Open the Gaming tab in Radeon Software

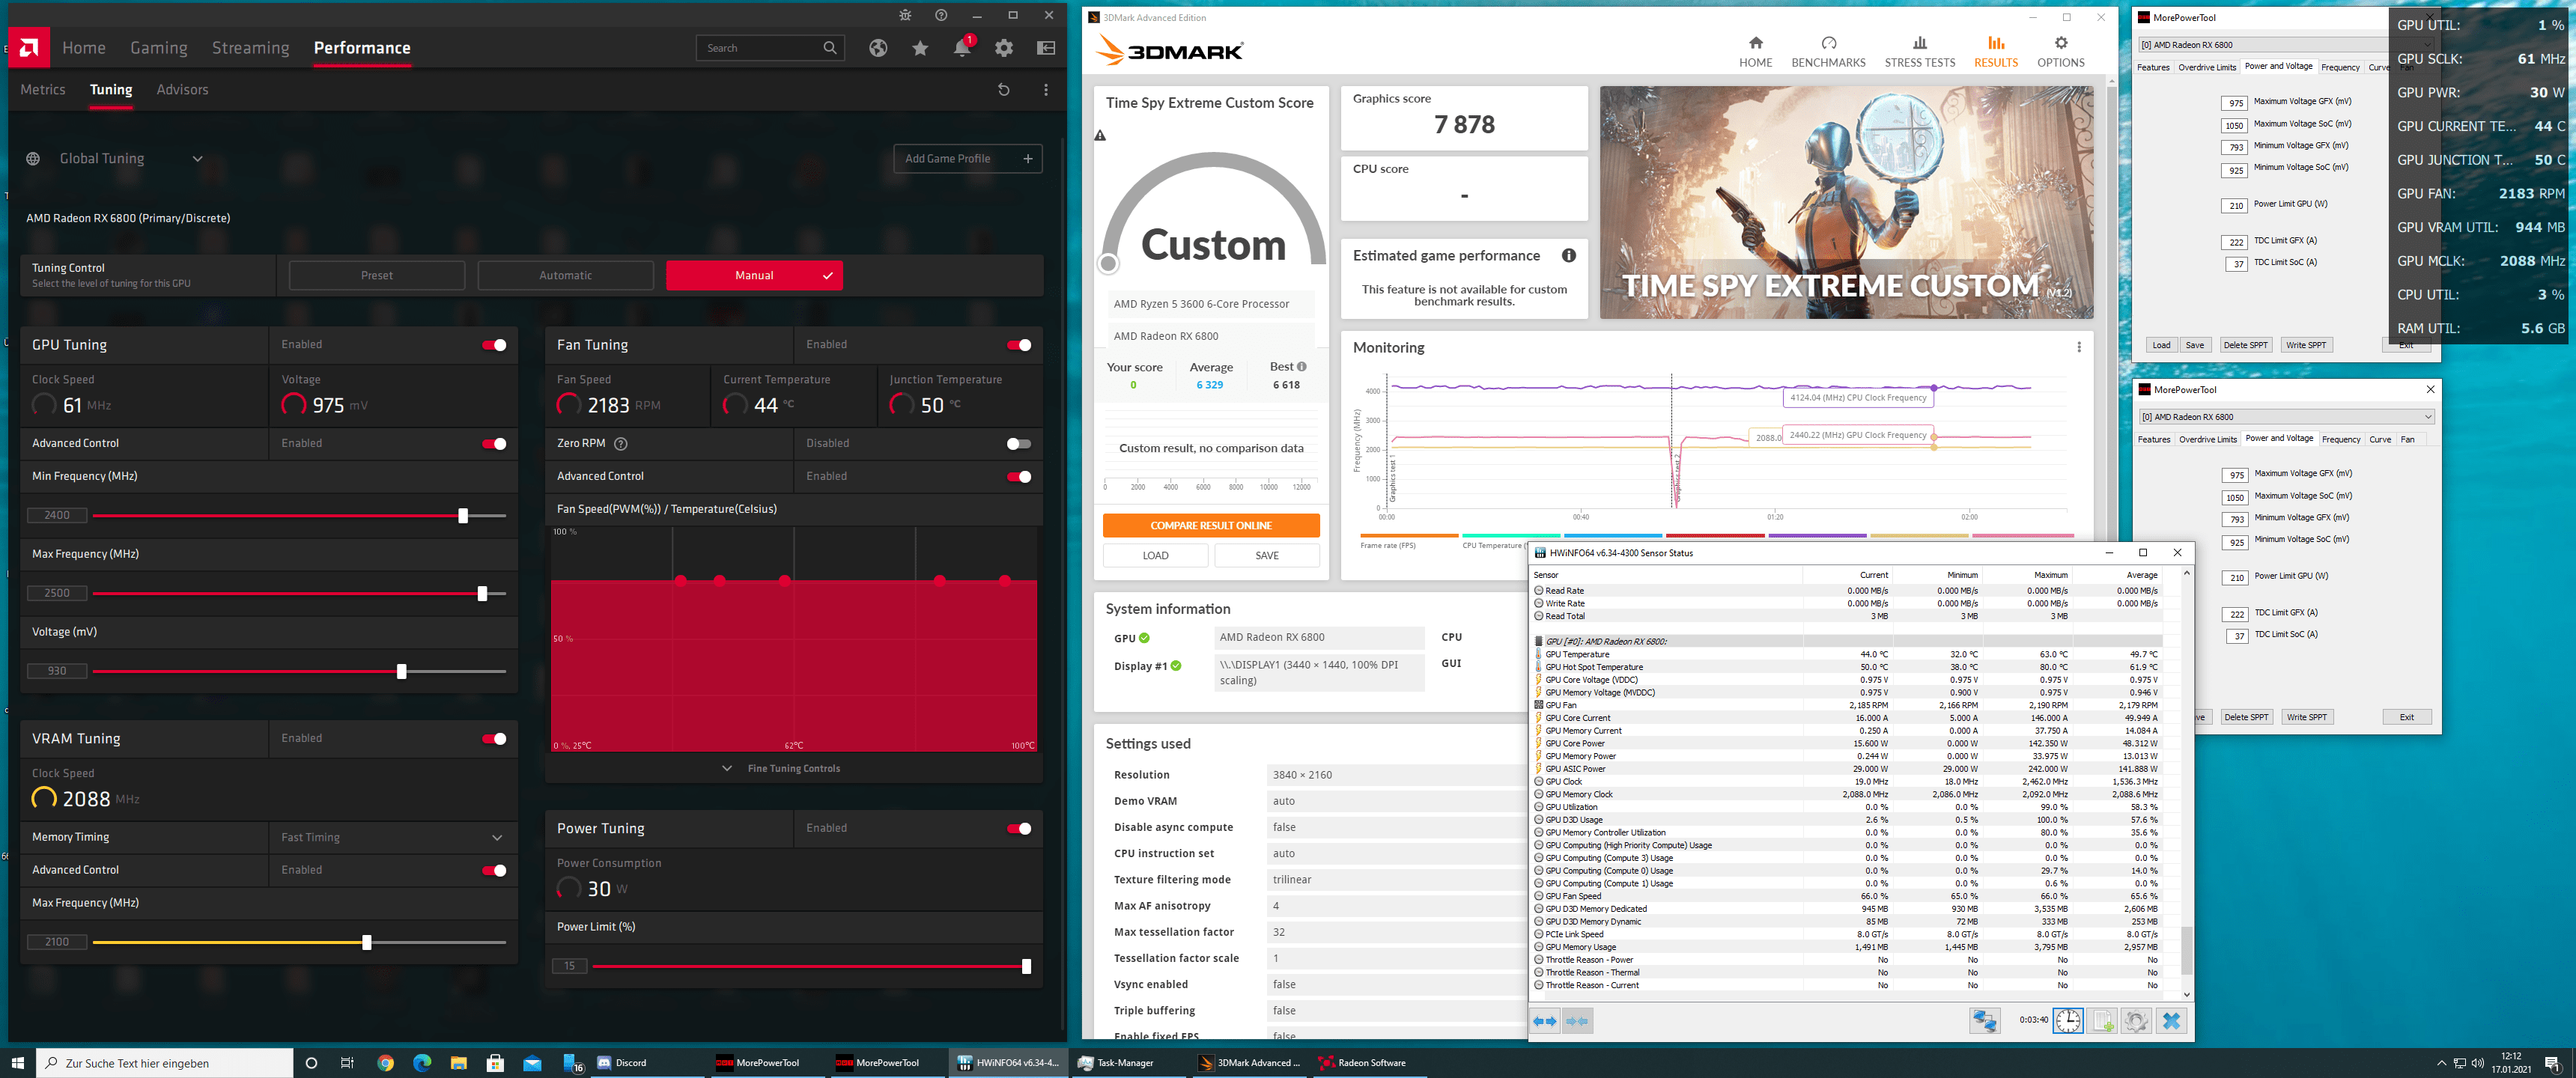[159, 48]
